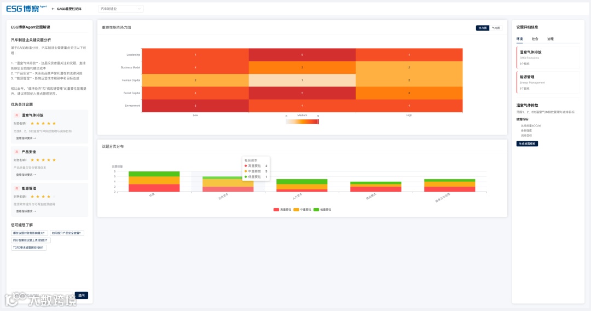
Task: Click the 社会资本 stacked bar
Action: [228, 185]
